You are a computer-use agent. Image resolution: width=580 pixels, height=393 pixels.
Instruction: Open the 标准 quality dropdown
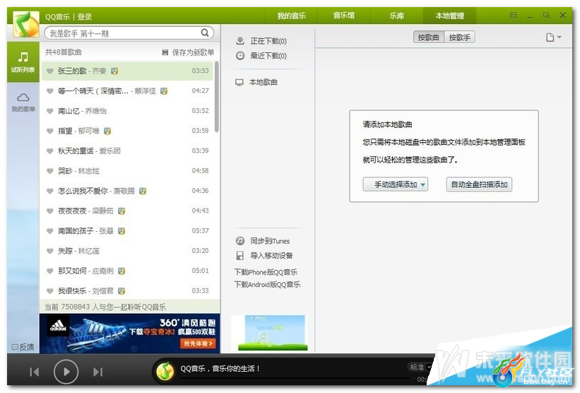420,367
